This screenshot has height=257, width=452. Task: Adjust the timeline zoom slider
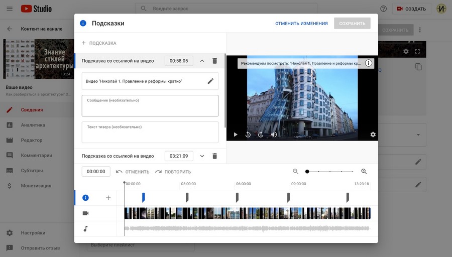(x=307, y=172)
